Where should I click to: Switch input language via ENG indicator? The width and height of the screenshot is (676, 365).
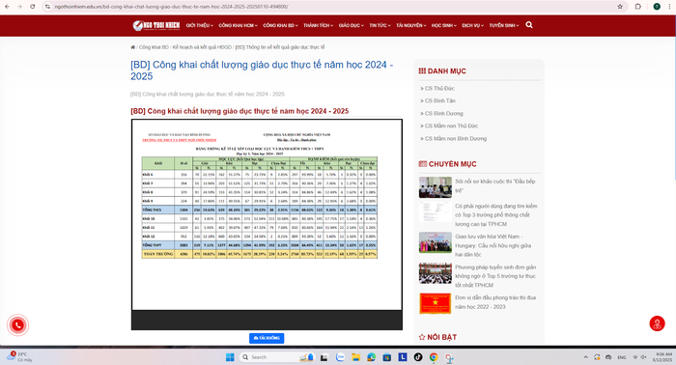(x=622, y=357)
